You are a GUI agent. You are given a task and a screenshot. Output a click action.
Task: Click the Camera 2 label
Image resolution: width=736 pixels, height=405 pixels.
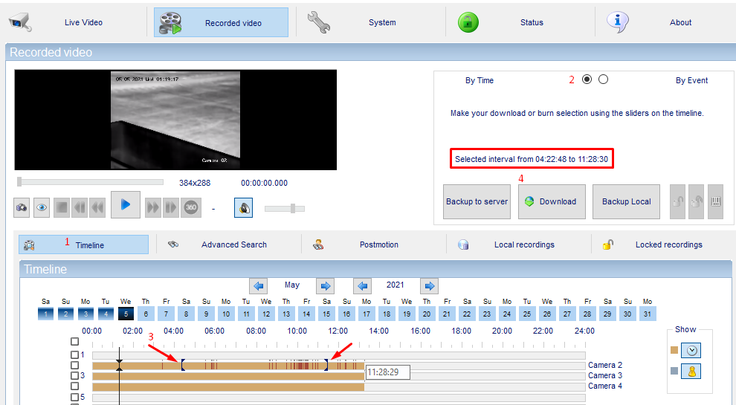point(605,365)
